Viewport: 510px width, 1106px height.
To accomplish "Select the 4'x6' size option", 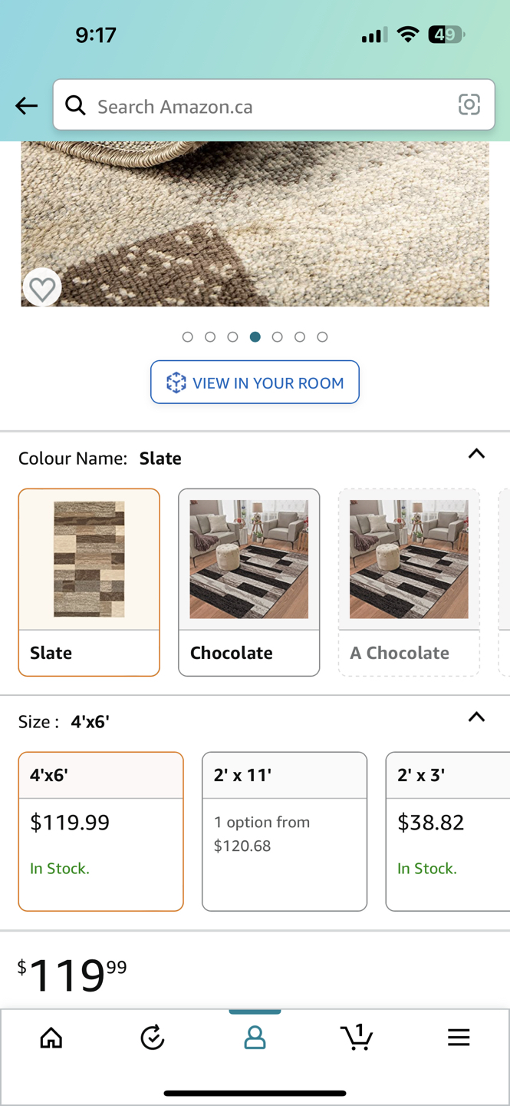I will [100, 831].
